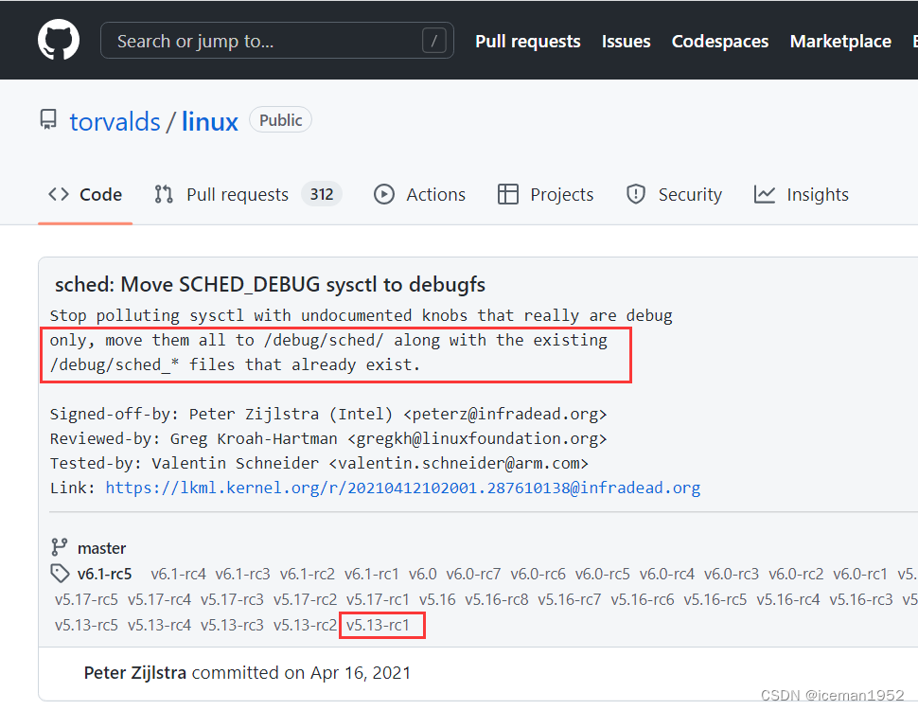Viewport: 918px width, 710px height.
Task: Open tag v6.1-rc2
Action: pos(308,574)
